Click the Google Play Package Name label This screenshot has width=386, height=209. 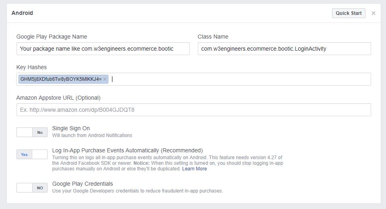pos(52,37)
